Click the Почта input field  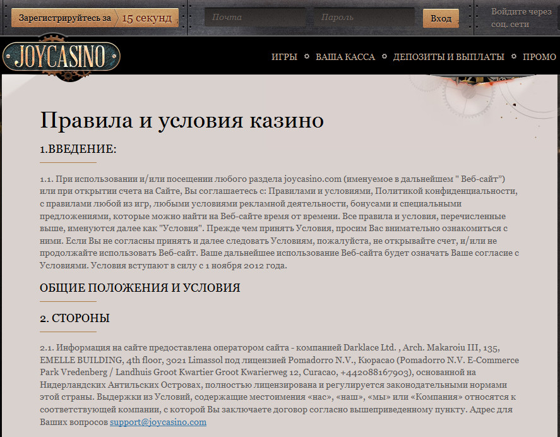point(255,17)
